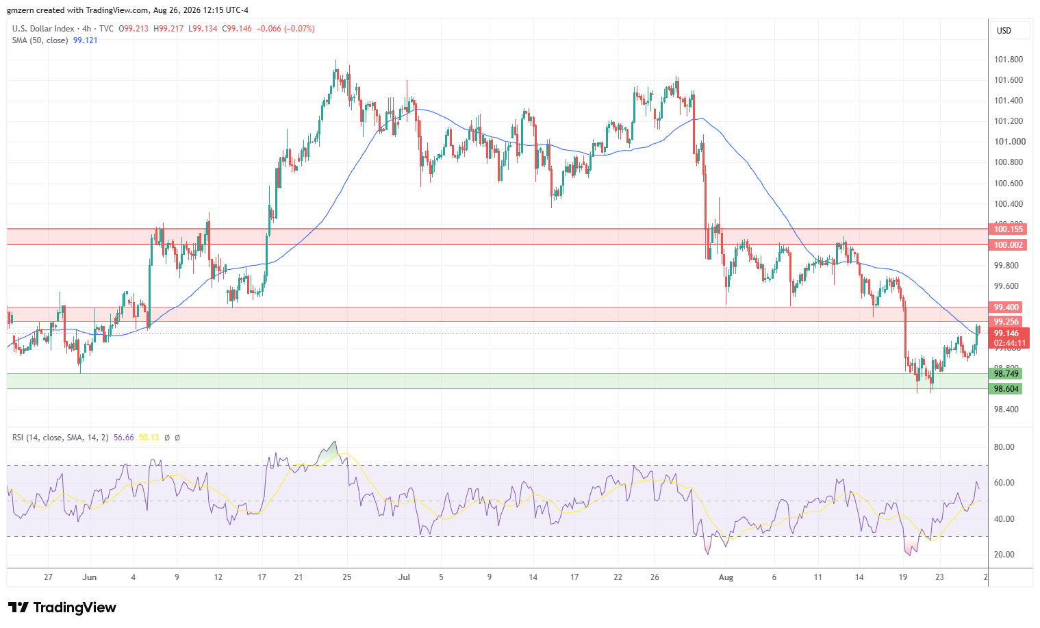Click the TradingView logo at bottom left
Viewport: 1040px width, 628px height.
tap(62, 607)
